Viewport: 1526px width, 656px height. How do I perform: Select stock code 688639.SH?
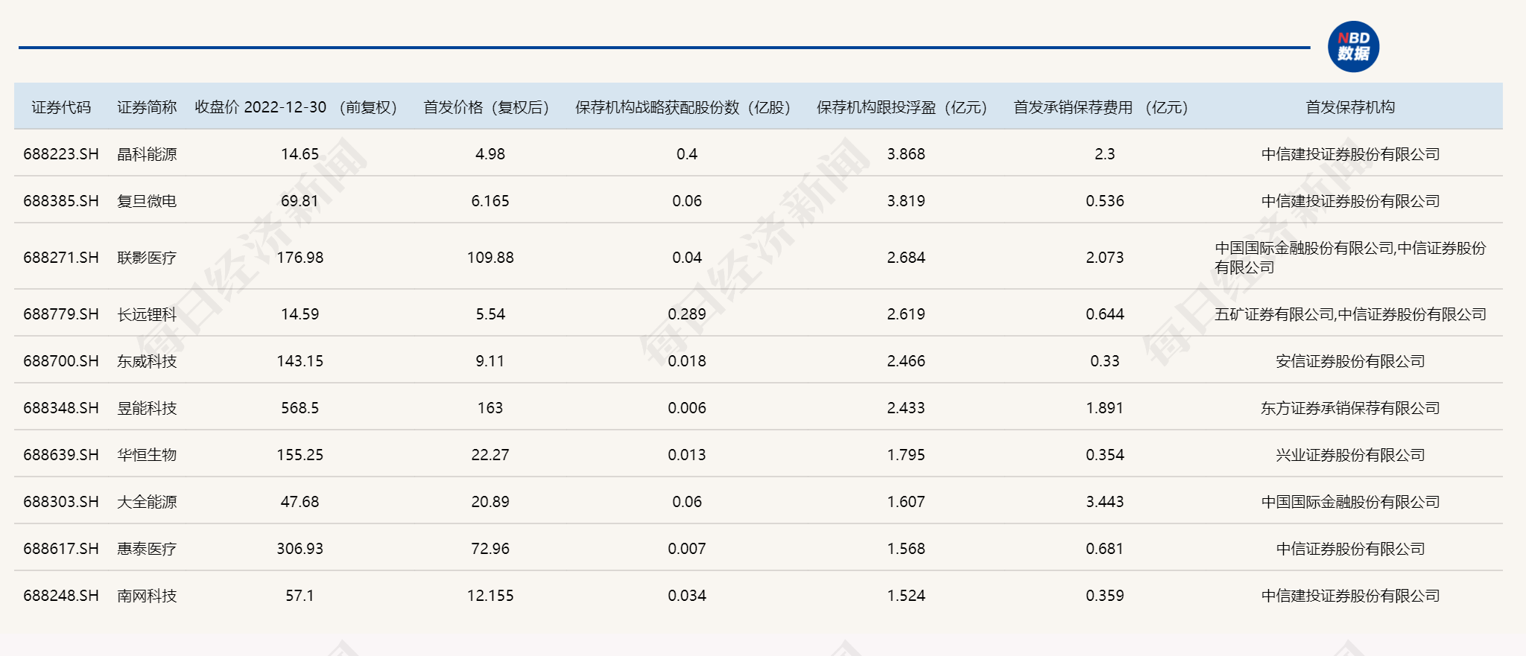pyautogui.click(x=61, y=455)
